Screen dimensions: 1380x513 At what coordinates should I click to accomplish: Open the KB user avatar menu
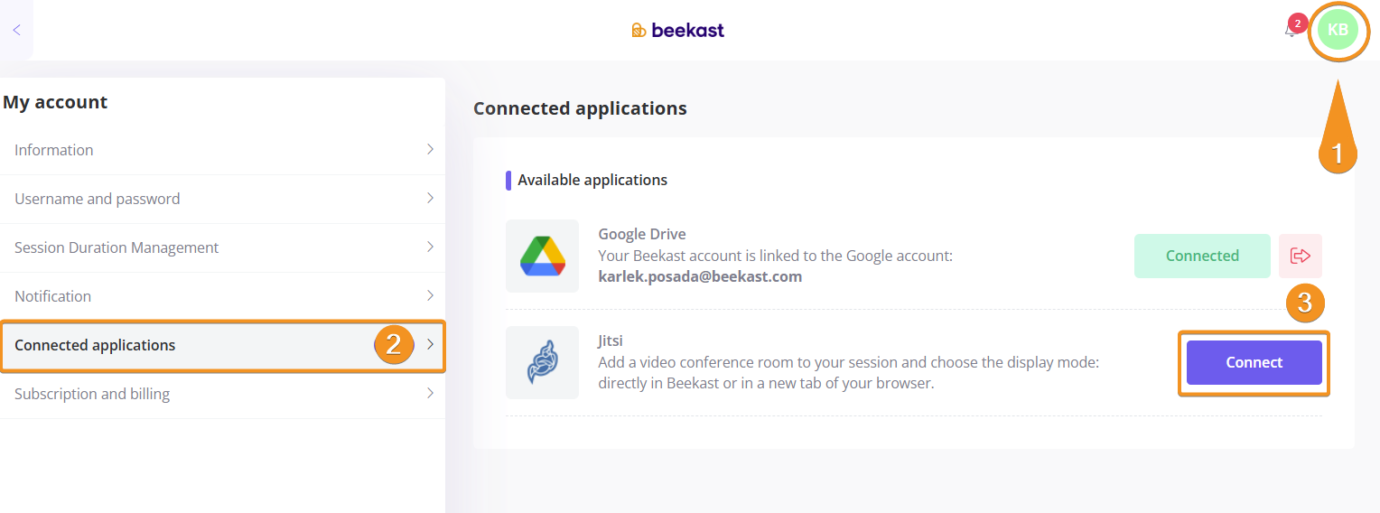point(1338,30)
